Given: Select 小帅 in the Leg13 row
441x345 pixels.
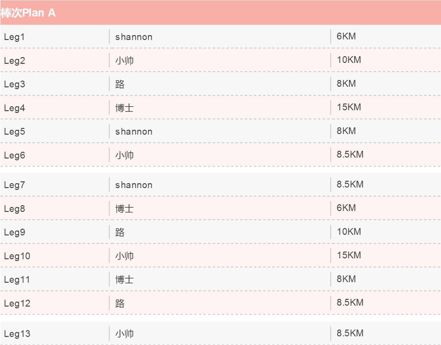Looking at the screenshot, I should click(124, 334).
